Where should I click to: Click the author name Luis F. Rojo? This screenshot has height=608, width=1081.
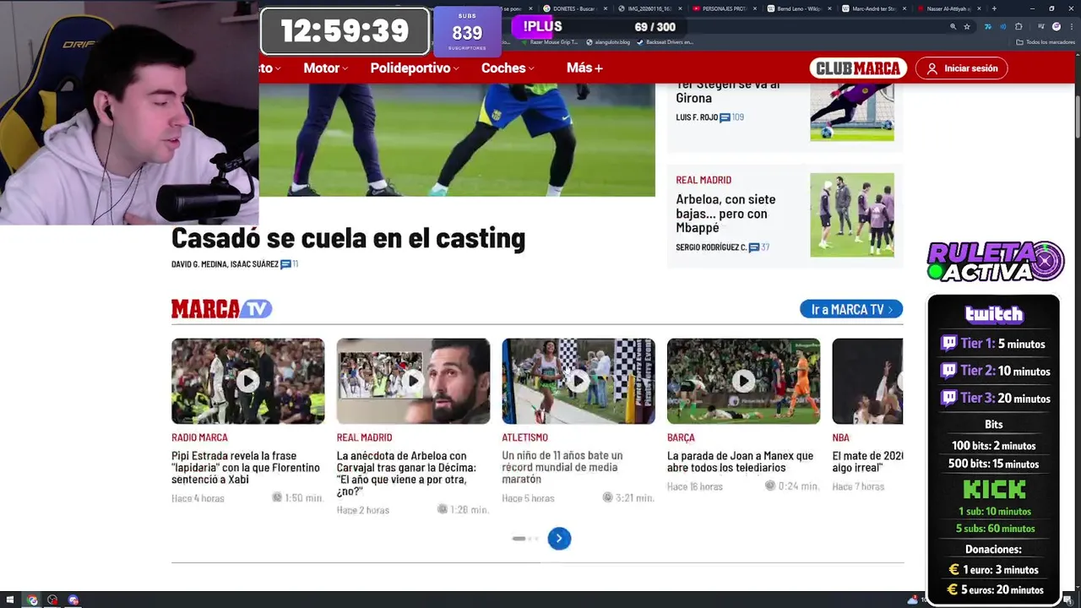697,117
